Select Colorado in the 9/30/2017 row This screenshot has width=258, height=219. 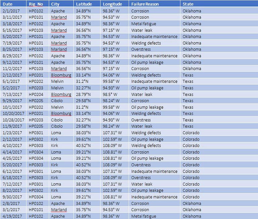tap(191, 197)
